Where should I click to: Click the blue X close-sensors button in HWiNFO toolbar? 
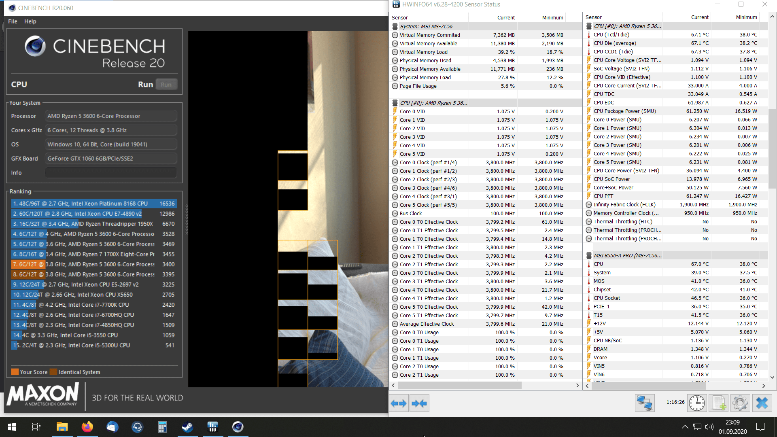[x=762, y=403]
